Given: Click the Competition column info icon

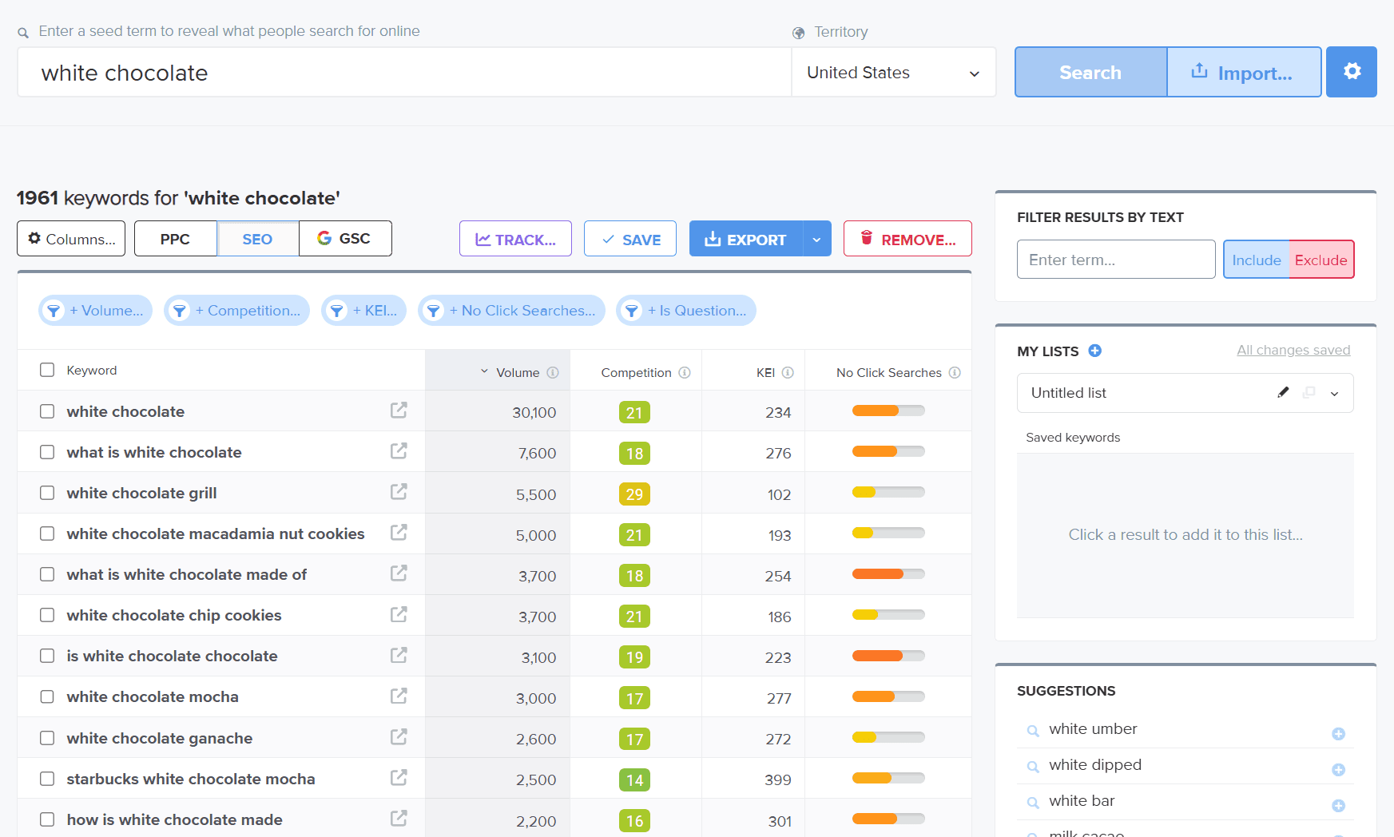Looking at the screenshot, I should pos(685,373).
